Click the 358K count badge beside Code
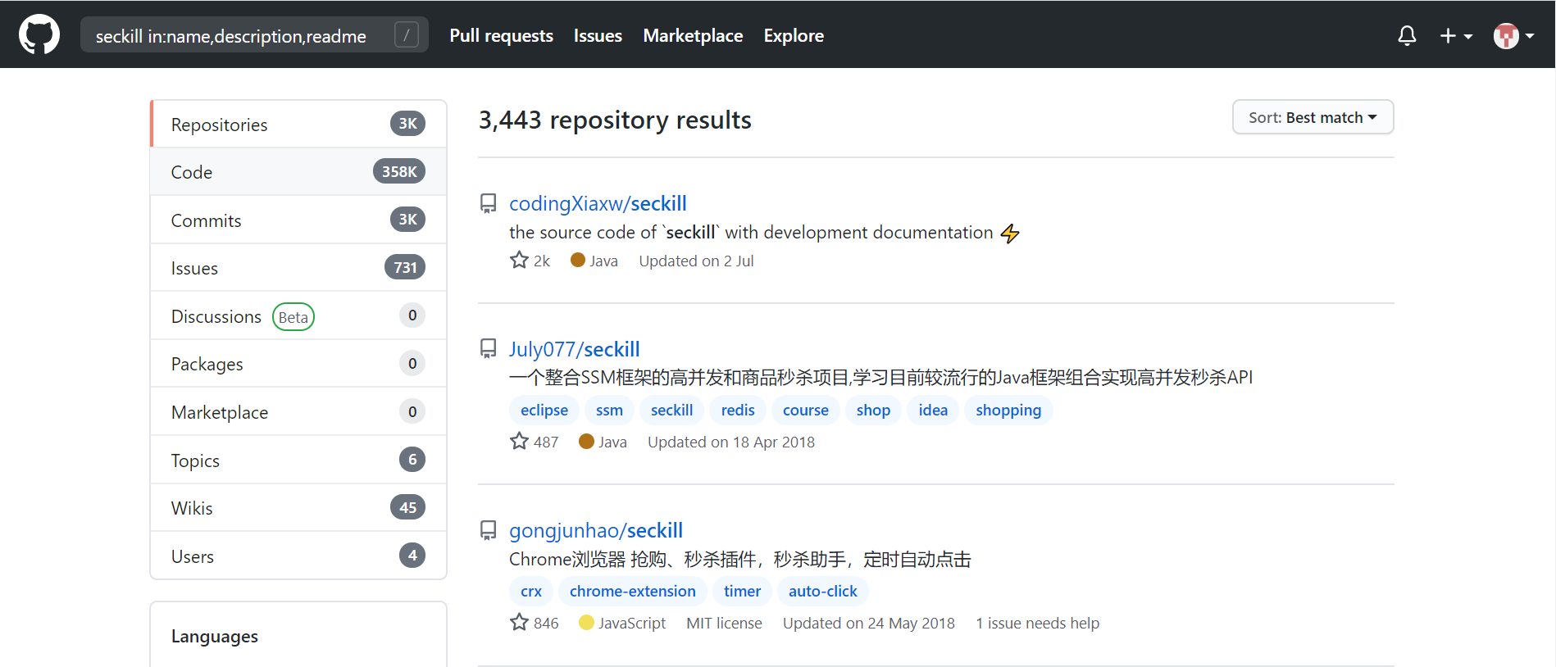 pyautogui.click(x=399, y=171)
